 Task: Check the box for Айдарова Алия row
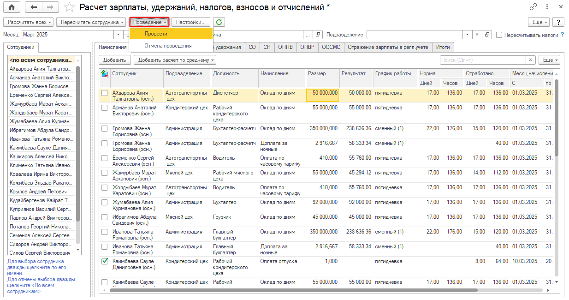(105, 93)
